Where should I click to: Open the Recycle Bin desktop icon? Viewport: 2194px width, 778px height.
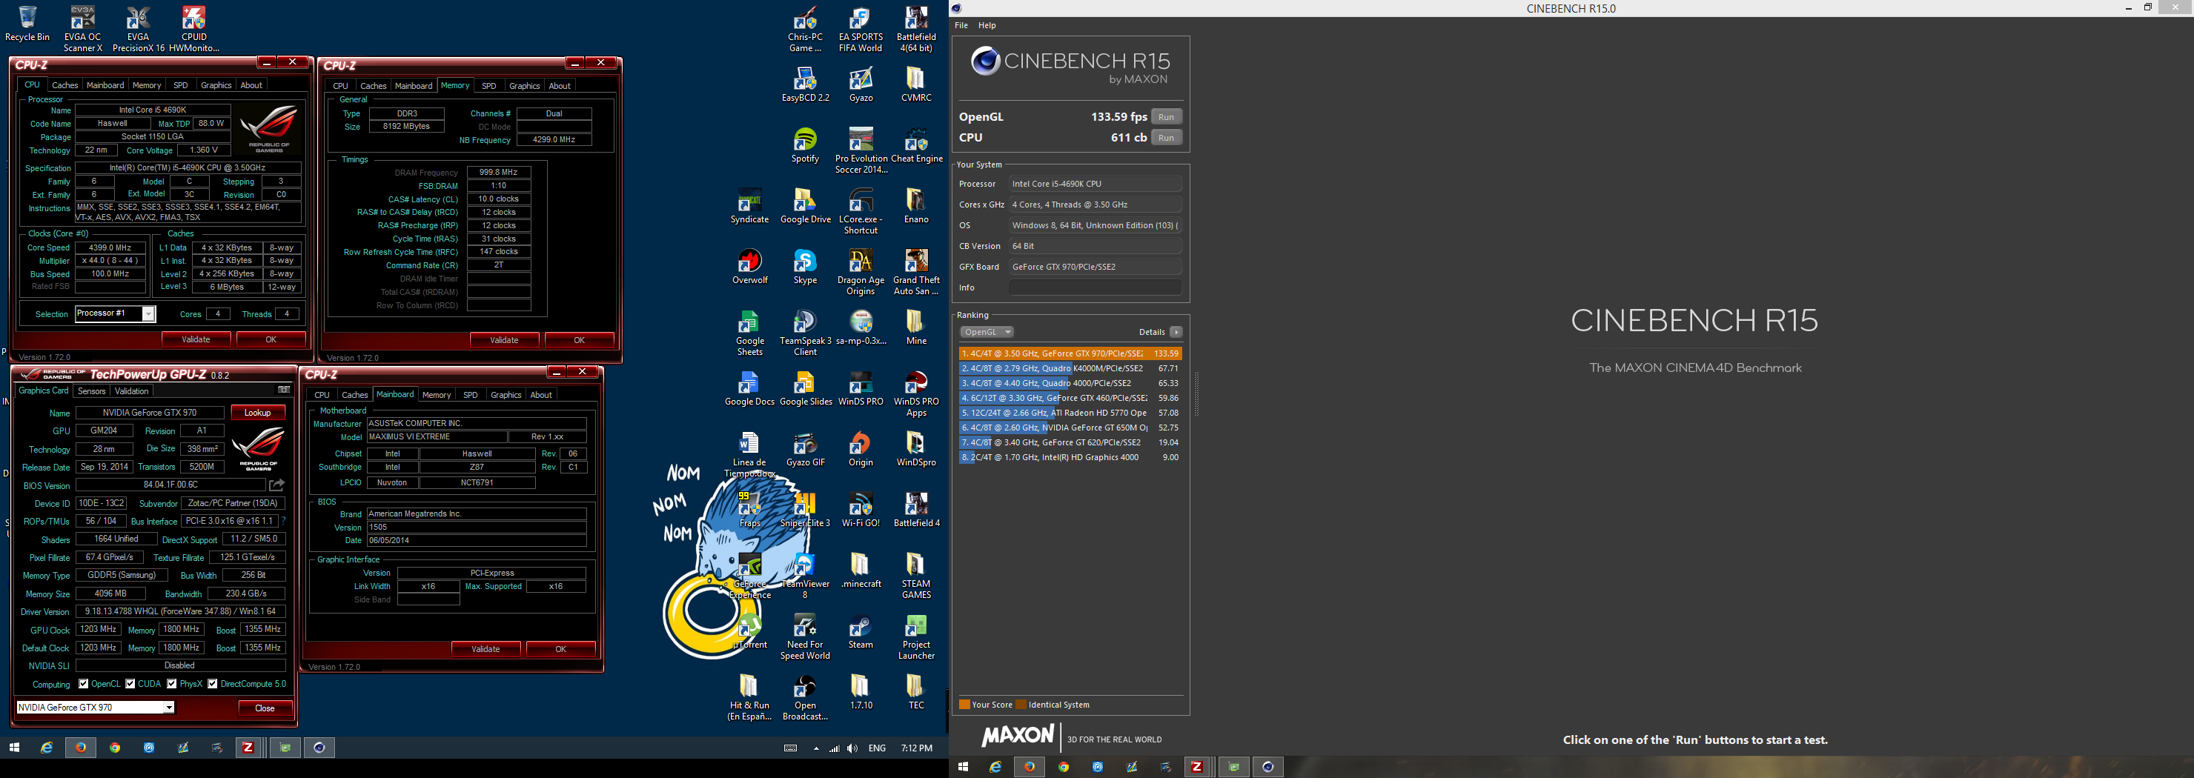27,24
